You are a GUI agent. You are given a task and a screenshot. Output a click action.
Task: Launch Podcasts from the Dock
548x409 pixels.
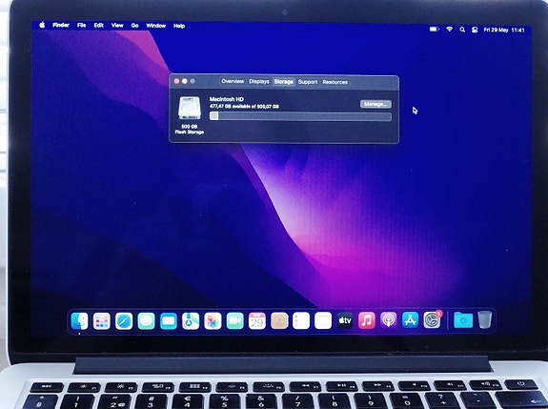pyautogui.click(x=388, y=321)
